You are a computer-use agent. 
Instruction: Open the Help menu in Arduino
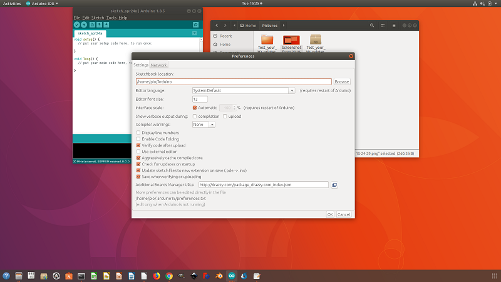(123, 18)
